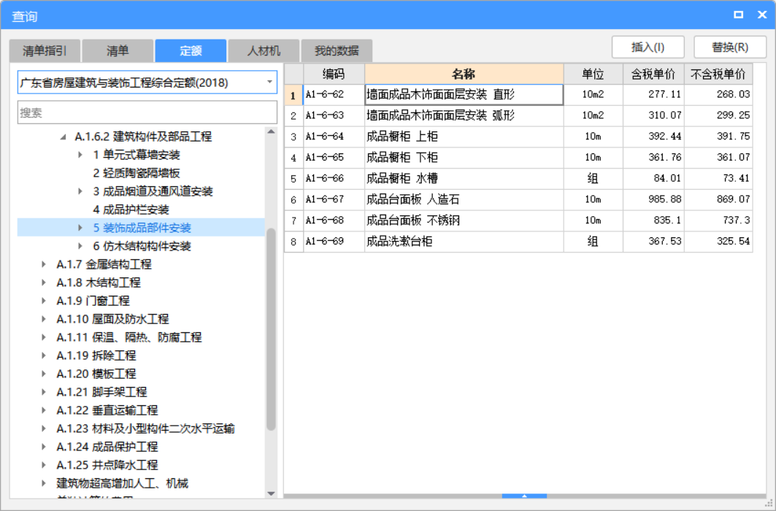This screenshot has width=776, height=511.
Task: Select the 成品台面板 人造石 row
Action: pos(518,199)
